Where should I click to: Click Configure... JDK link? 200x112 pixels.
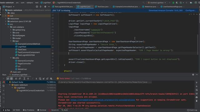(191, 10)
